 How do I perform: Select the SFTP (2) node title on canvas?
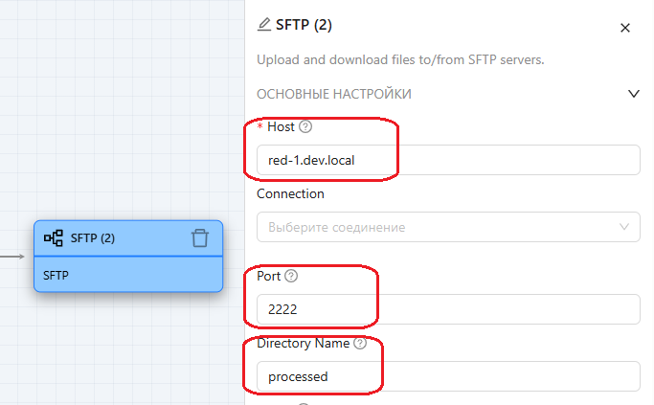point(93,238)
